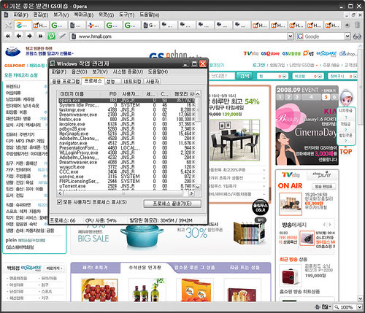This screenshot has height=313, width=365.
Task: Click the 쇼핑푸스 DSLR round badge on the page
Action: (x=260, y=207)
